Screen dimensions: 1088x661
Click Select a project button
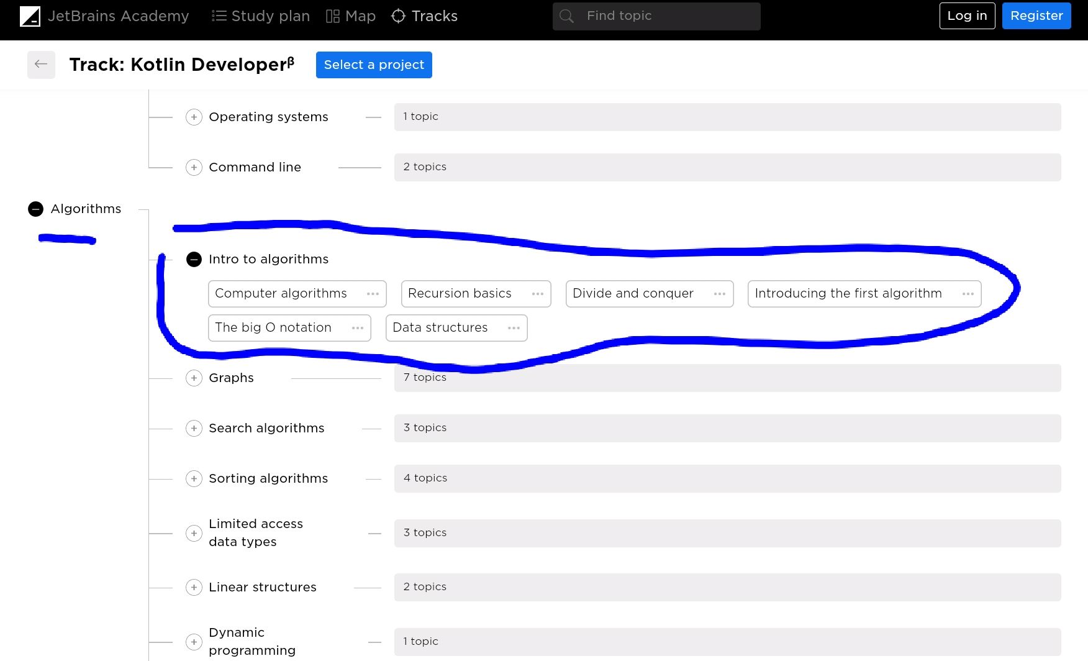(x=374, y=65)
